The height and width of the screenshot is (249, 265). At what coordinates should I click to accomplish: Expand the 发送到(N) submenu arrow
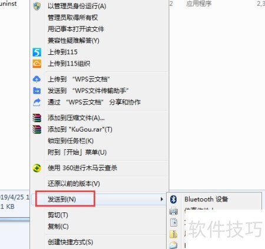tap(162, 199)
